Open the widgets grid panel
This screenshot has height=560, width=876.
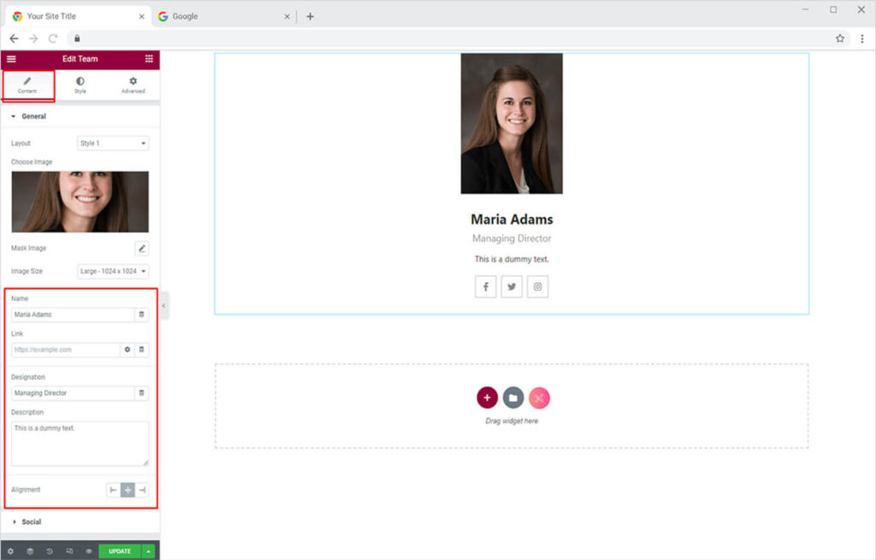pyautogui.click(x=149, y=59)
